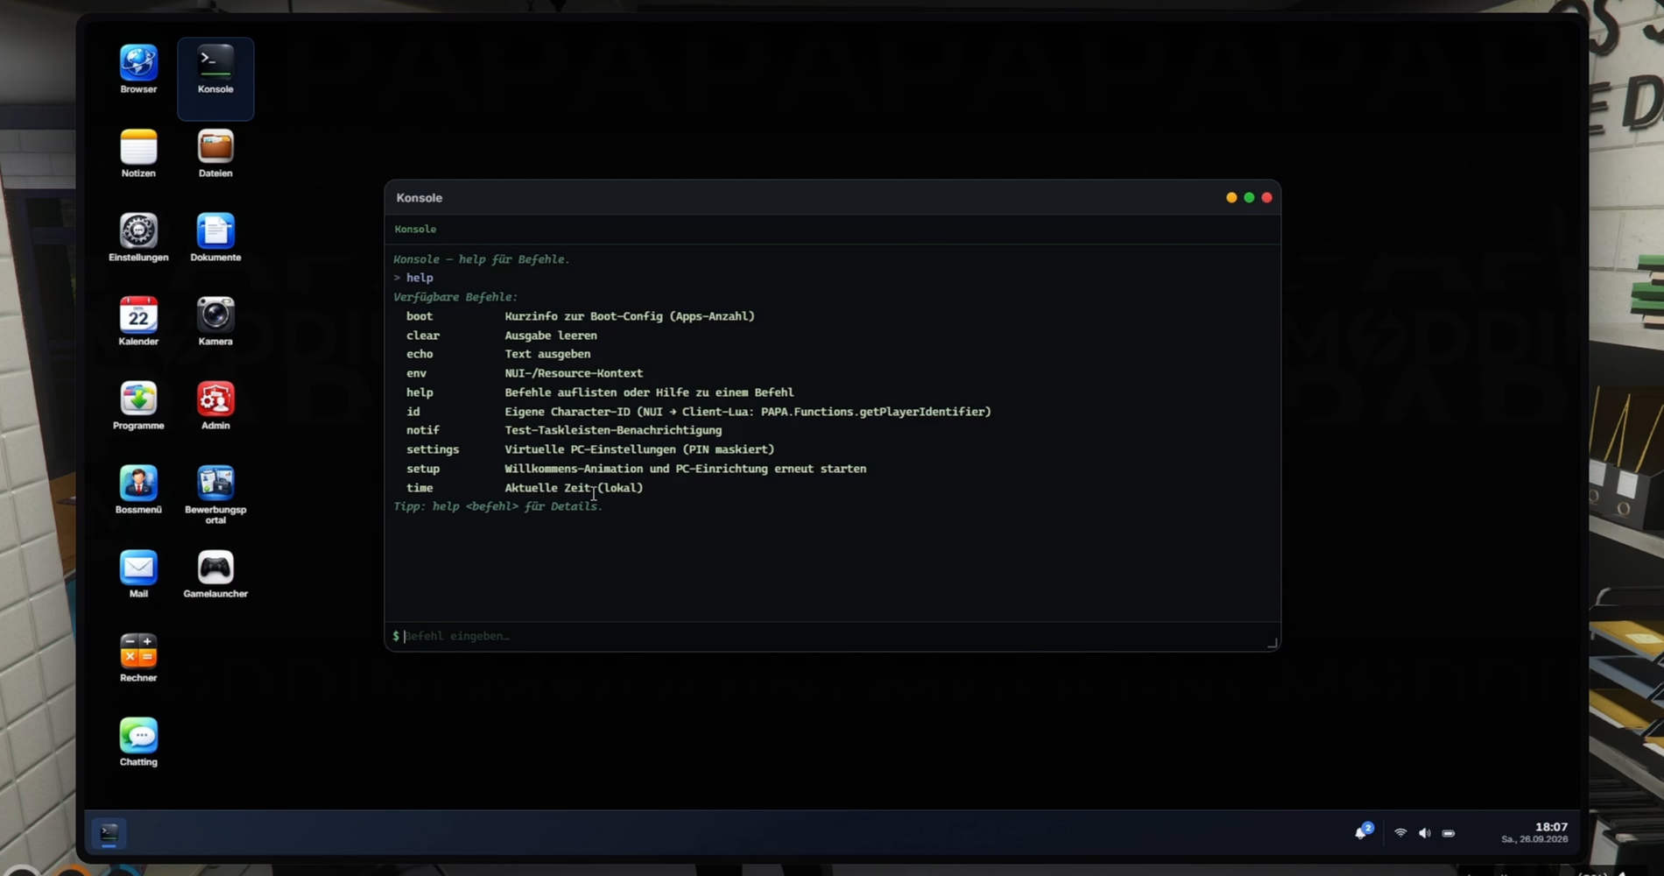This screenshot has width=1664, height=876.
Task: Click the 'Sa., 26.09.2026' date in the taskbar
Action: click(1534, 839)
